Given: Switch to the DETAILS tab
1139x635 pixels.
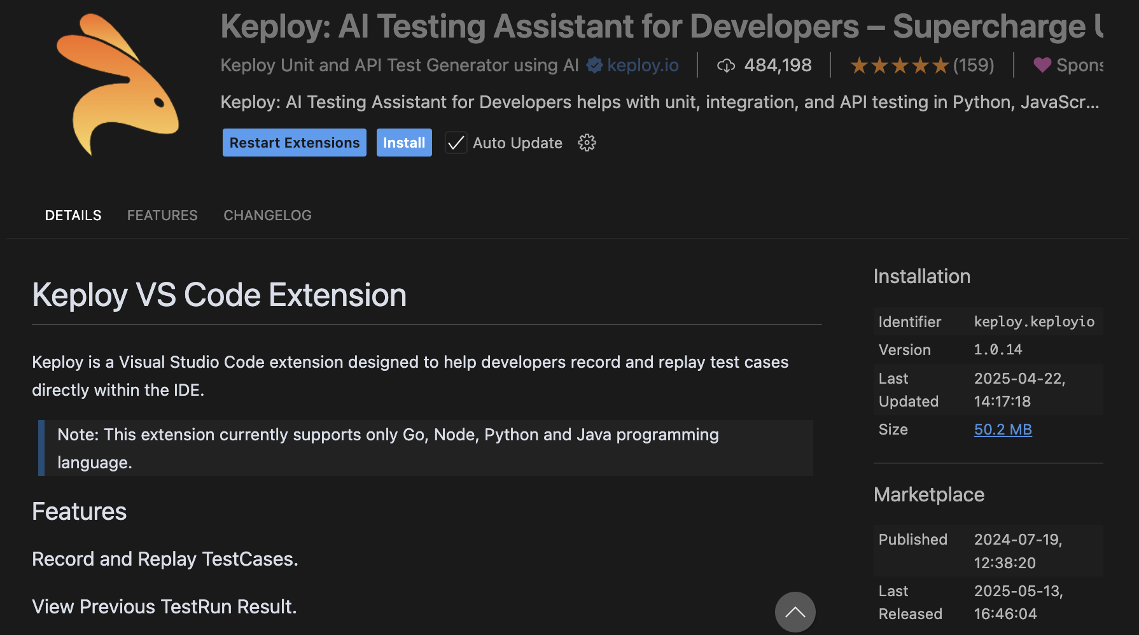Looking at the screenshot, I should [73, 215].
